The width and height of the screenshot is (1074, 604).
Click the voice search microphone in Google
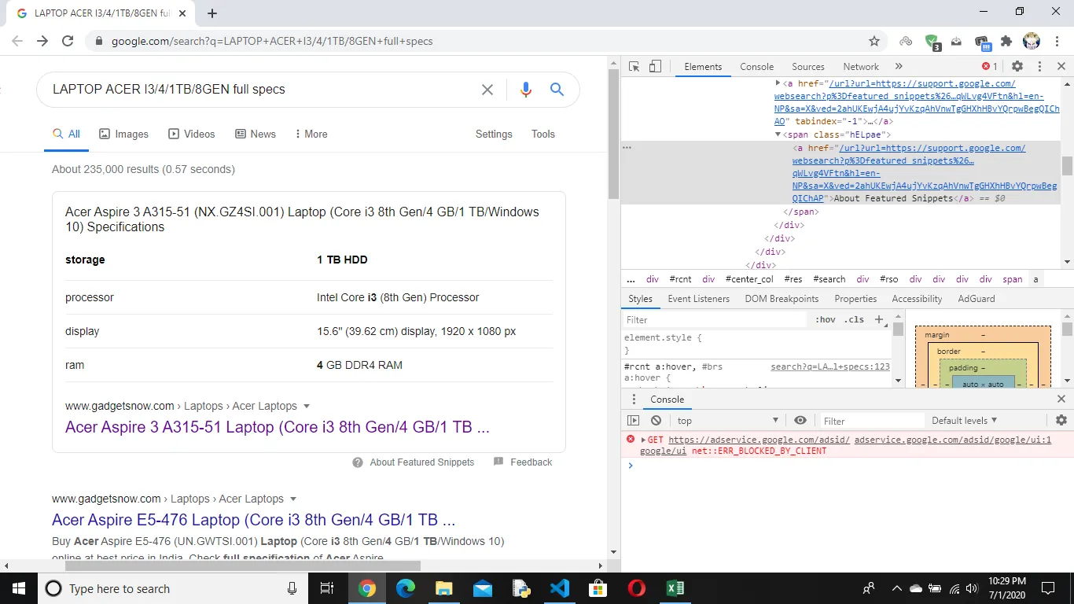[526, 90]
